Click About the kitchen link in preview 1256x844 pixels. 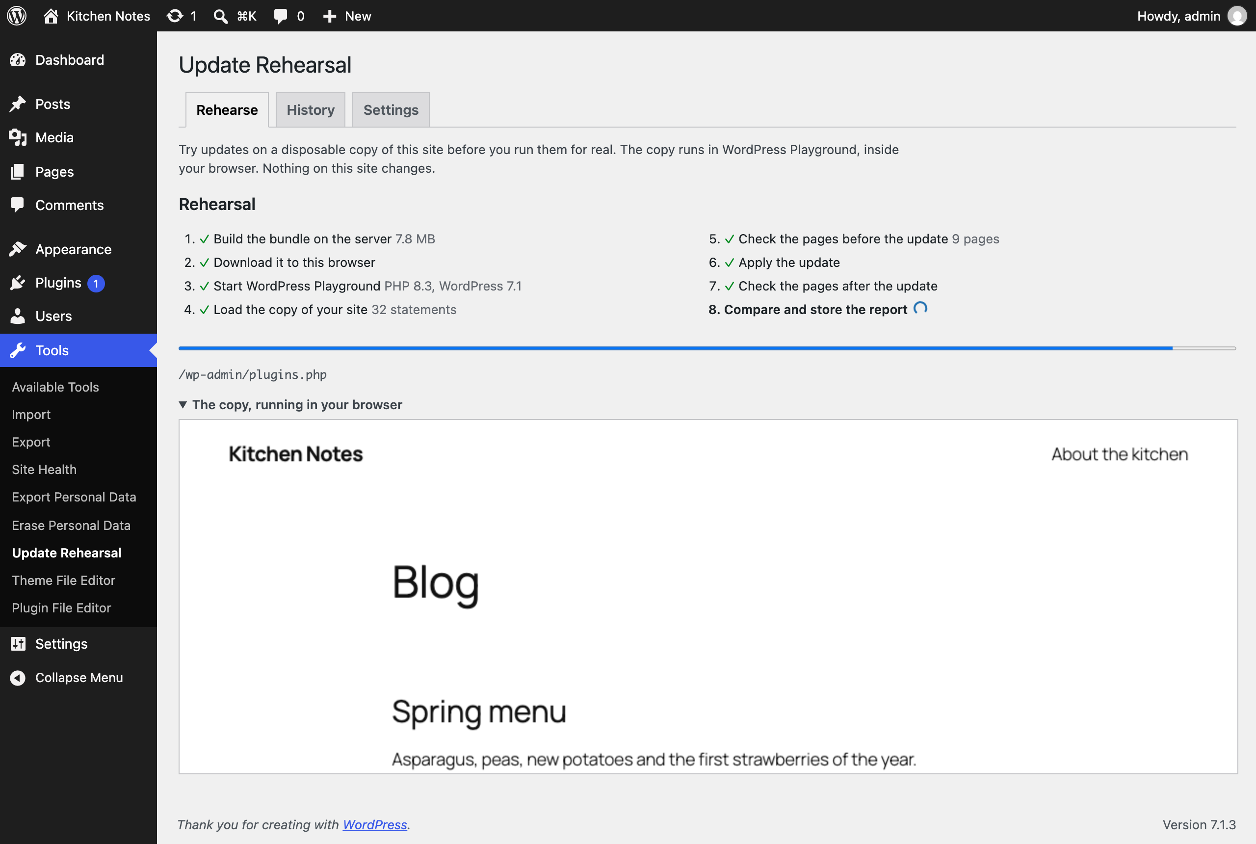1119,454
